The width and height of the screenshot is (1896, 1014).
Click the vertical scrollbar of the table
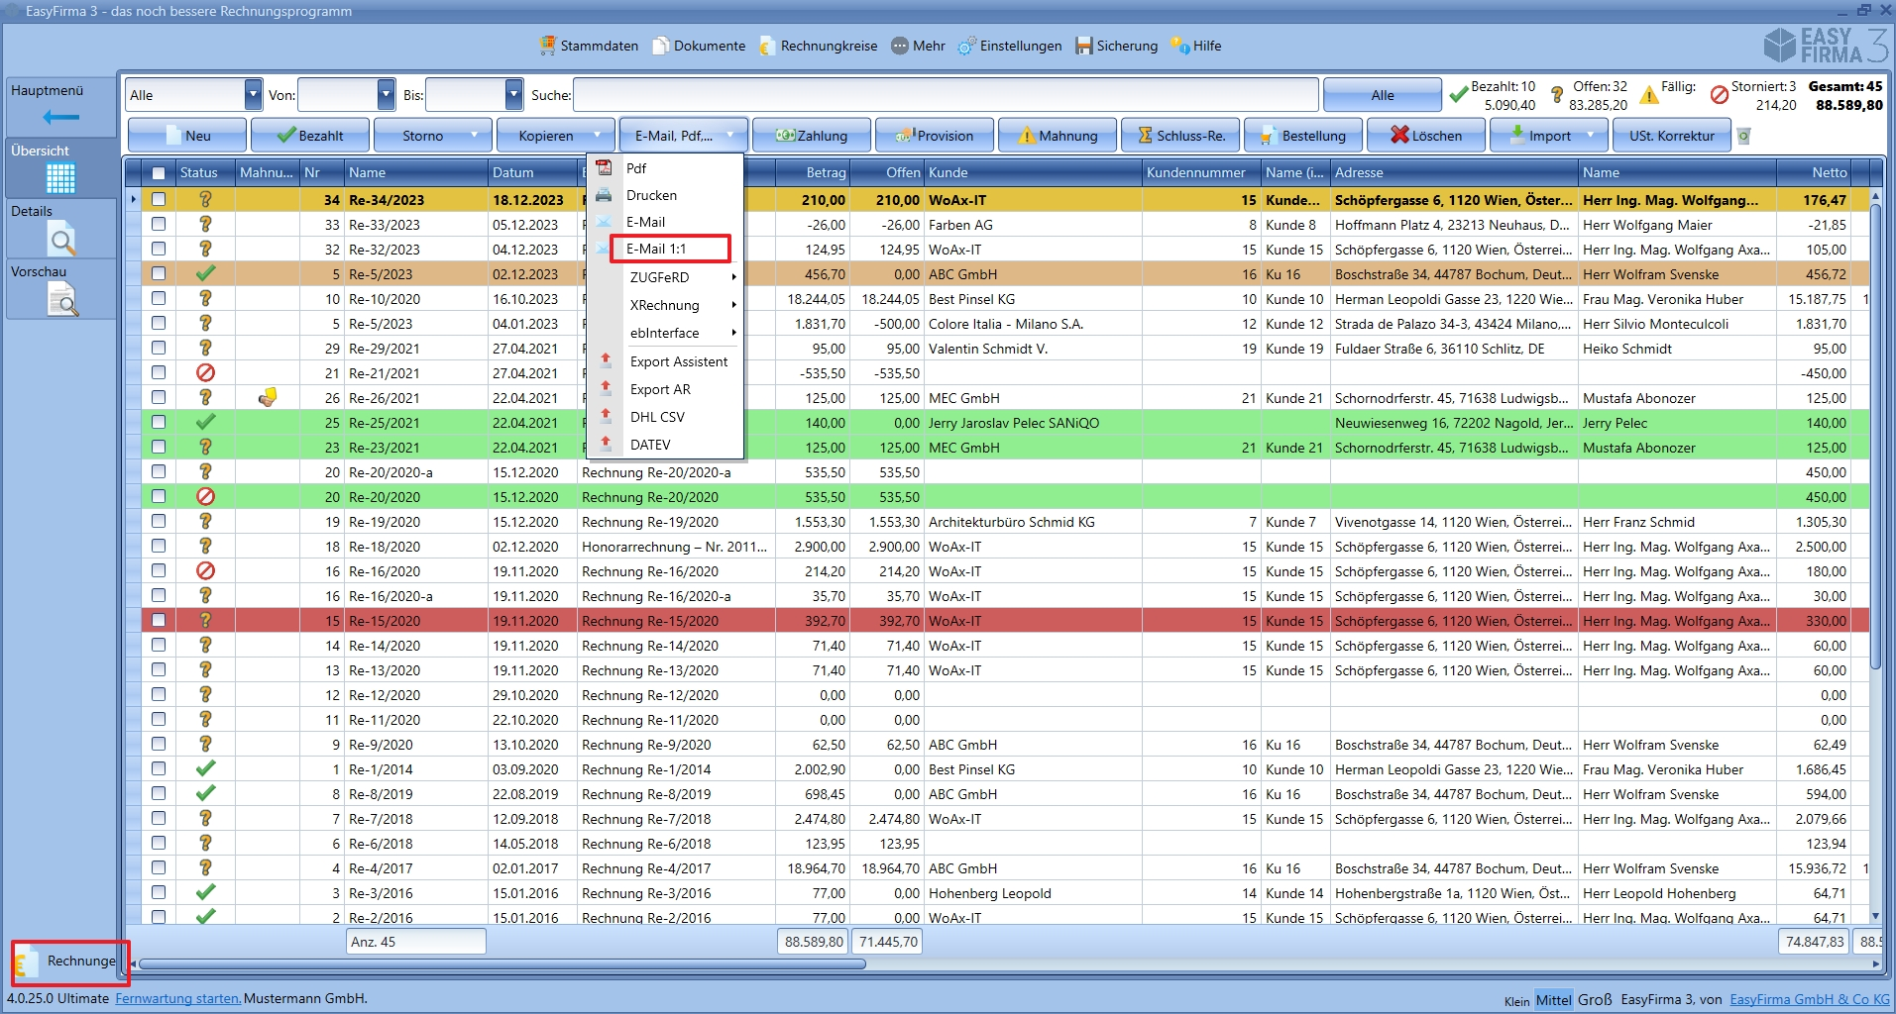click(1875, 436)
